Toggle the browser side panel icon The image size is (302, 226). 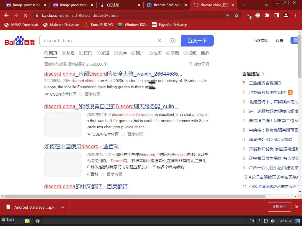[x=277, y=15]
